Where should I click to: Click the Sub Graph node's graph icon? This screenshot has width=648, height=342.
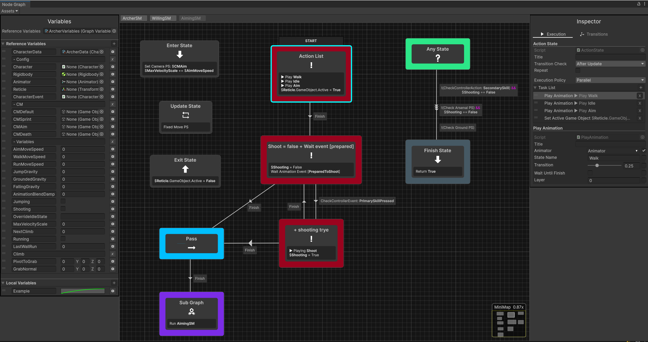tap(191, 311)
